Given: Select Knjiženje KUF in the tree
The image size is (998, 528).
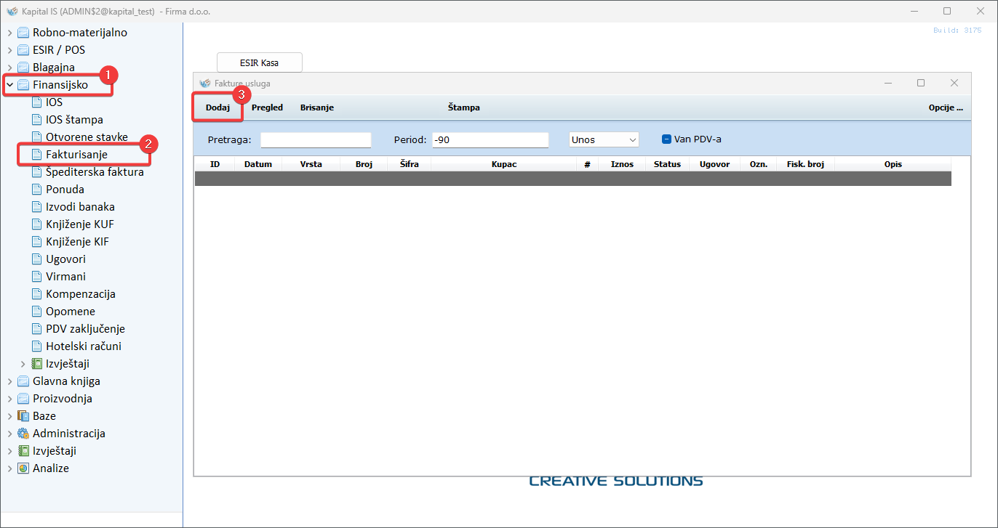Looking at the screenshot, I should click(79, 224).
